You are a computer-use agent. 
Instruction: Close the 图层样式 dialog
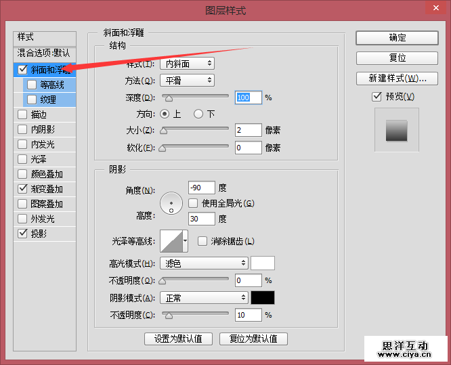pos(435,7)
